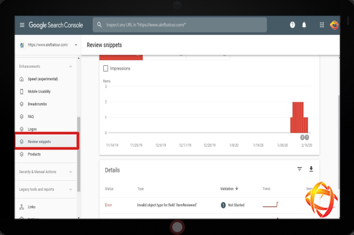This screenshot has width=354, height=235.
Task: Click chart annotation marker 1
Action: pyautogui.click(x=307, y=137)
